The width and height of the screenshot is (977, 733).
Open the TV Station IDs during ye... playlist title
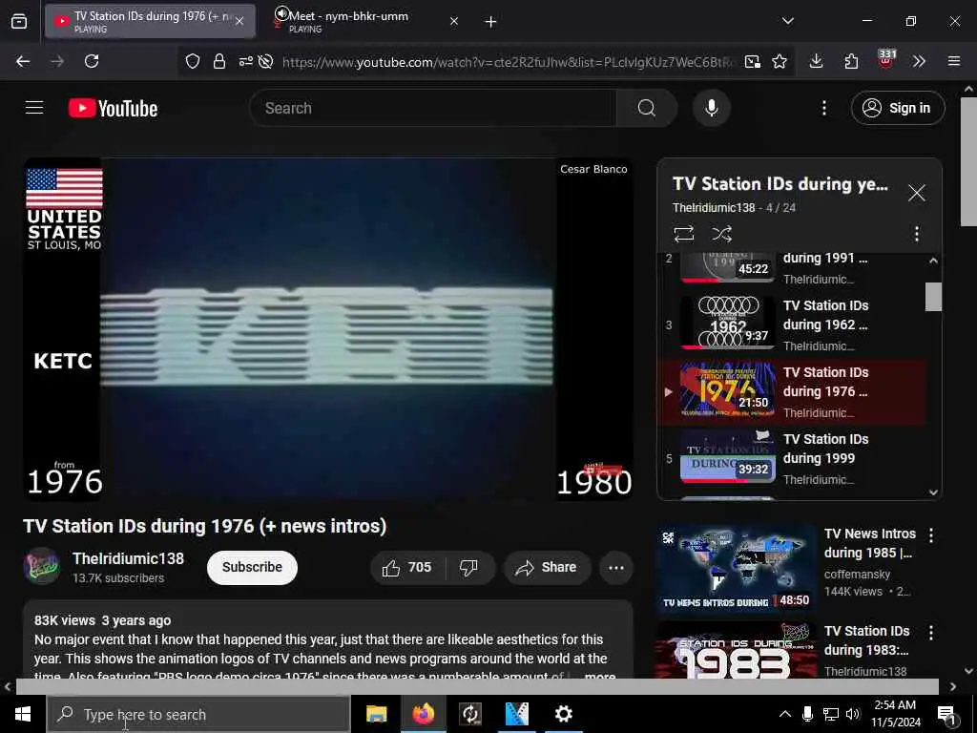tap(780, 184)
